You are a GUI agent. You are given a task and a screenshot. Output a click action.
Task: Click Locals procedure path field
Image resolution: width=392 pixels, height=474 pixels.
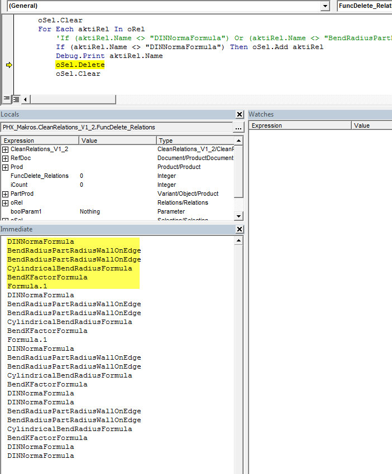click(x=117, y=127)
